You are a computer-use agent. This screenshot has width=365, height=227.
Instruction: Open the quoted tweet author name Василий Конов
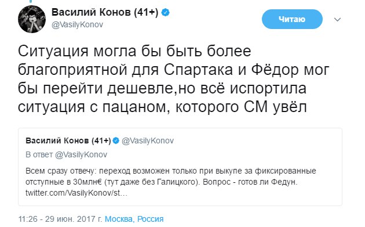coord(68,140)
